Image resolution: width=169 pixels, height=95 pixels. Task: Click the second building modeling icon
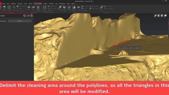(33, 7)
